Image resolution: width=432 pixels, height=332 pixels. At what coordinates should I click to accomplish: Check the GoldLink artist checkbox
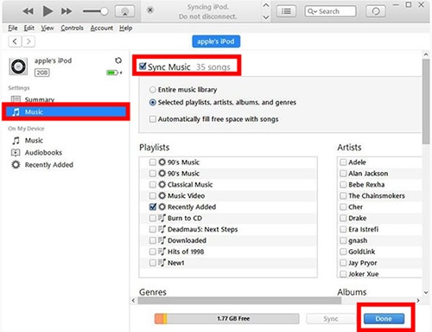(343, 252)
